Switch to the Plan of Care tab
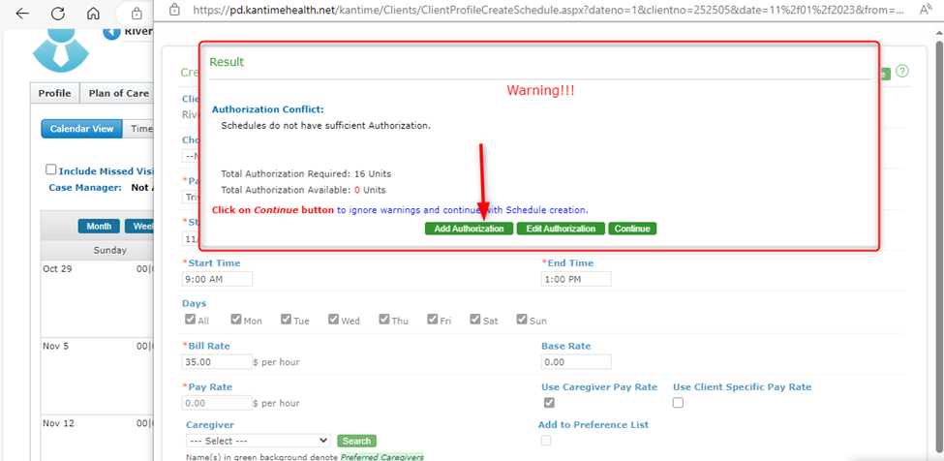The width and height of the screenshot is (944, 461). click(x=118, y=93)
